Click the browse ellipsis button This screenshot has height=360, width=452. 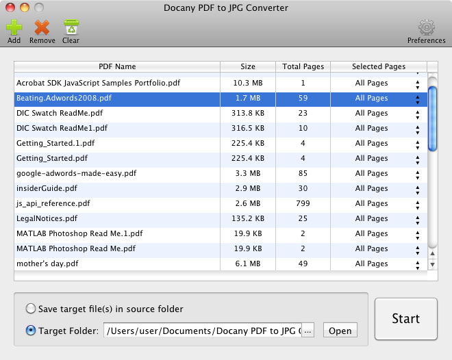[307, 331]
